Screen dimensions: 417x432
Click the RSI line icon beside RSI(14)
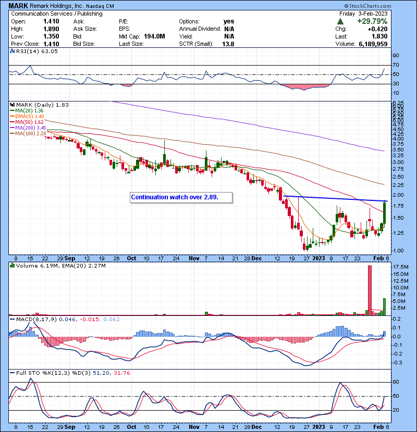pyautogui.click(x=12, y=51)
